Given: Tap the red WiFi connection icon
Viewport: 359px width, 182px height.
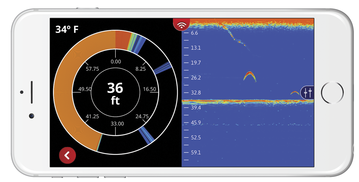Looking at the screenshot, I should [x=181, y=25].
